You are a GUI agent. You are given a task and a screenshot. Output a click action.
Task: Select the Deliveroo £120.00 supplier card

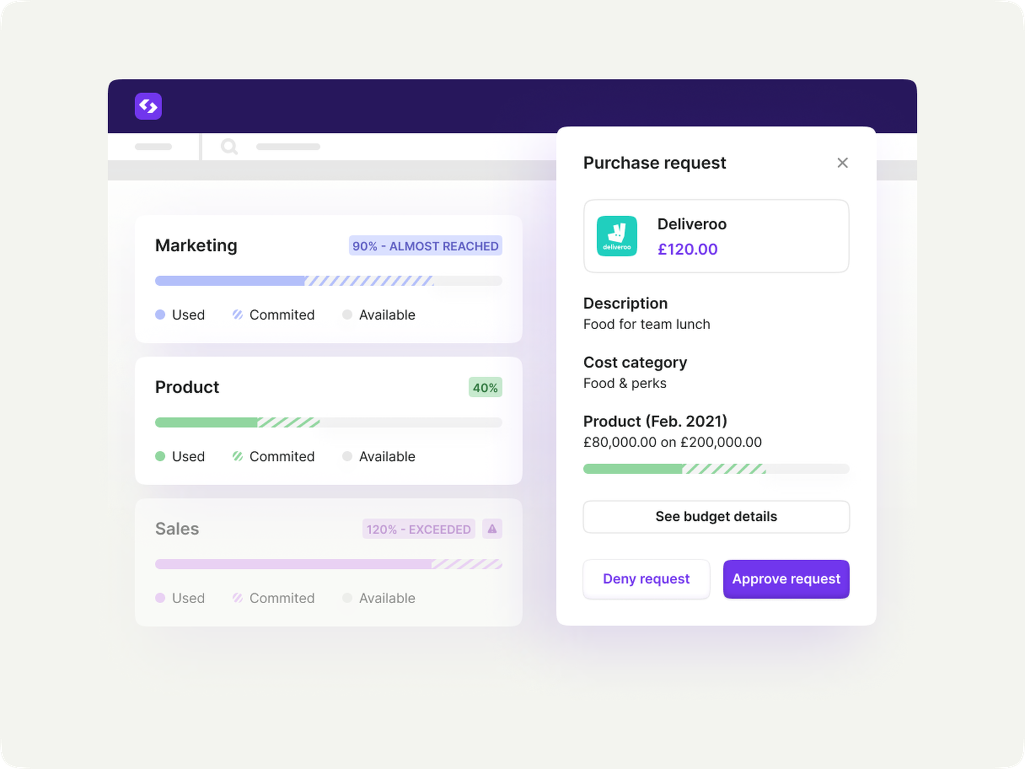716,236
